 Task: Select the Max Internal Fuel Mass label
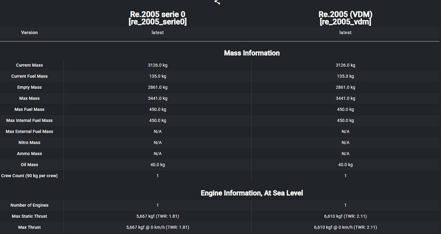pyautogui.click(x=30, y=121)
